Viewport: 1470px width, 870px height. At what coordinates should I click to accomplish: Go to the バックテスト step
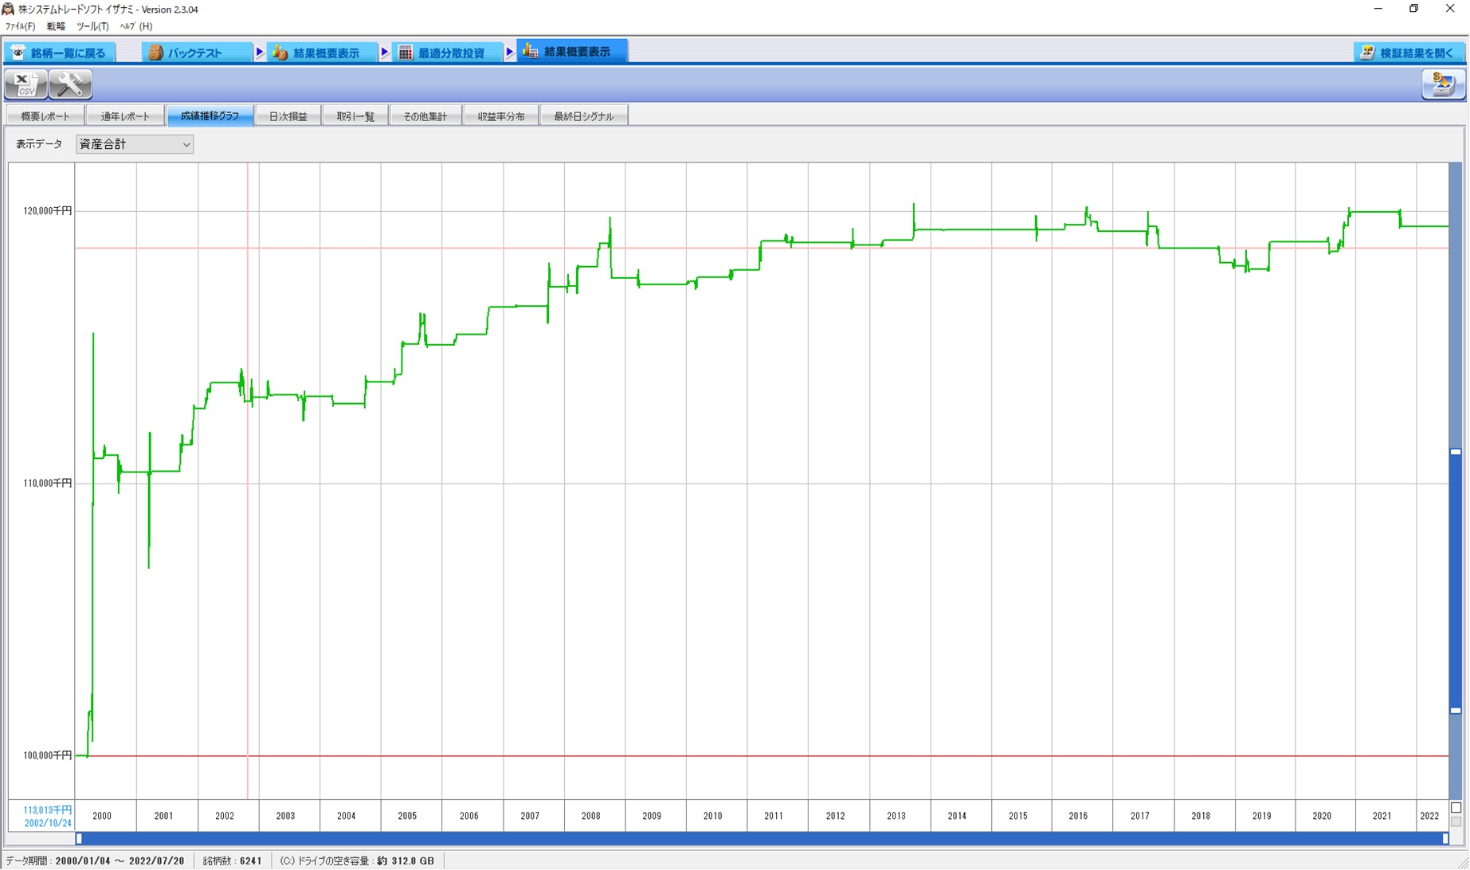(195, 53)
